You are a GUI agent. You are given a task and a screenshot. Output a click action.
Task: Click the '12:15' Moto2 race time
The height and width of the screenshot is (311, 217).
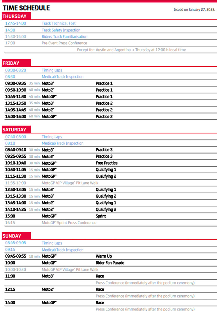[10, 289]
